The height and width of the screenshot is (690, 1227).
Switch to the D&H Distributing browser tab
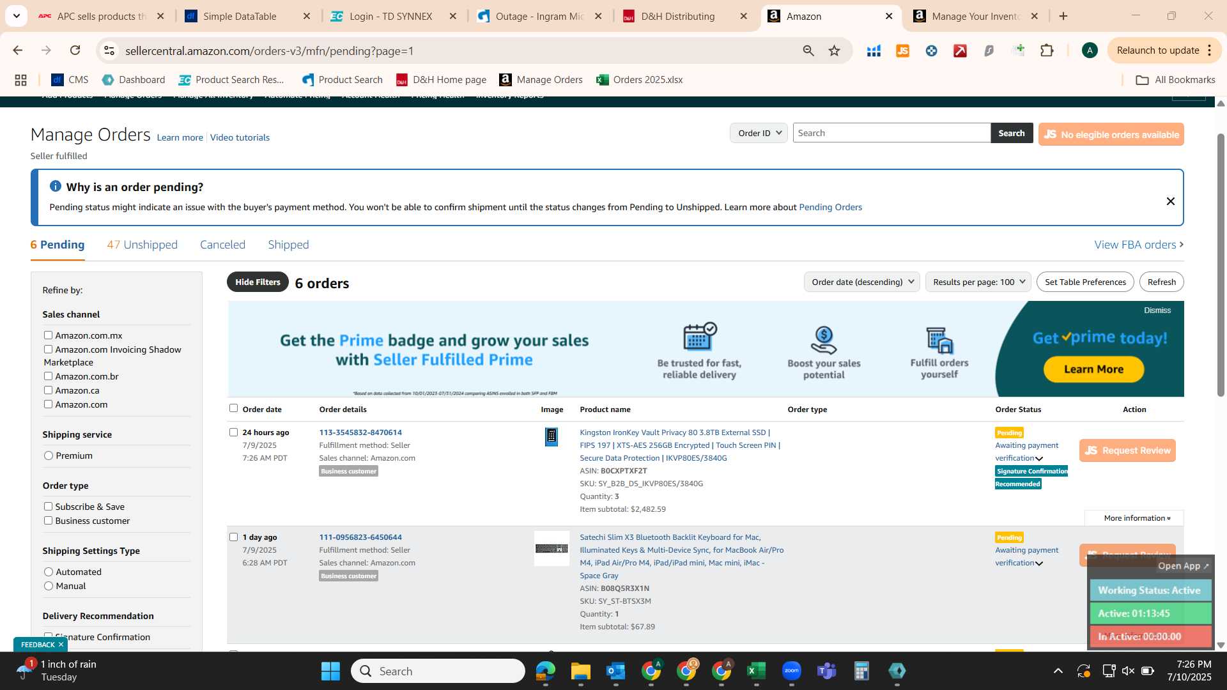pos(686,16)
